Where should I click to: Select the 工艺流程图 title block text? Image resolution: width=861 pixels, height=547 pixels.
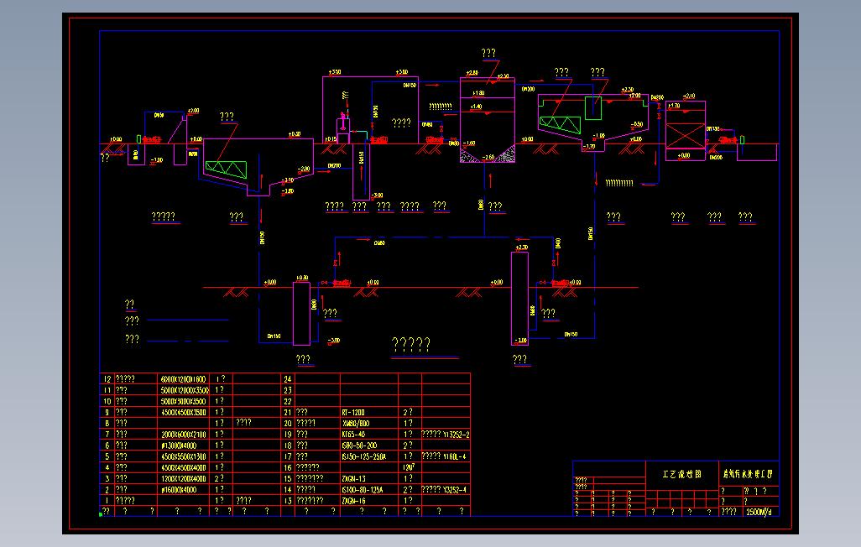click(x=682, y=474)
